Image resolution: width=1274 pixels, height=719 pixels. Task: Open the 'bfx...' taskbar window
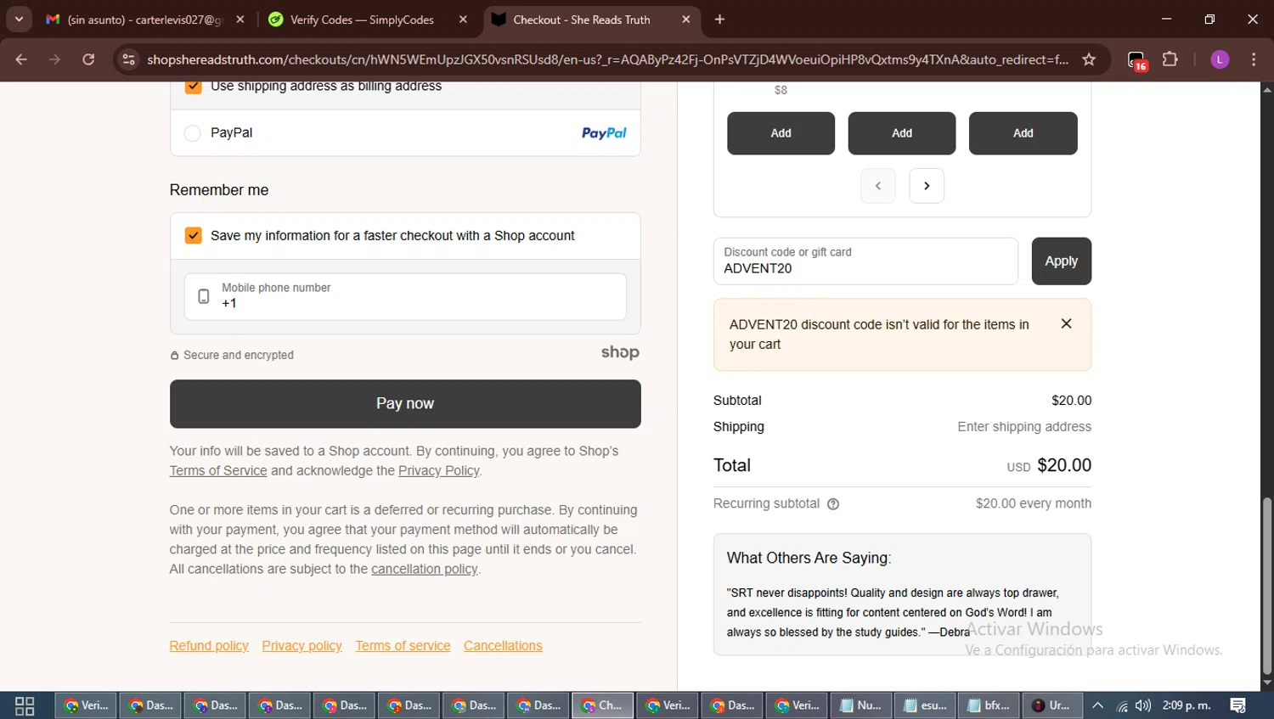click(x=989, y=705)
